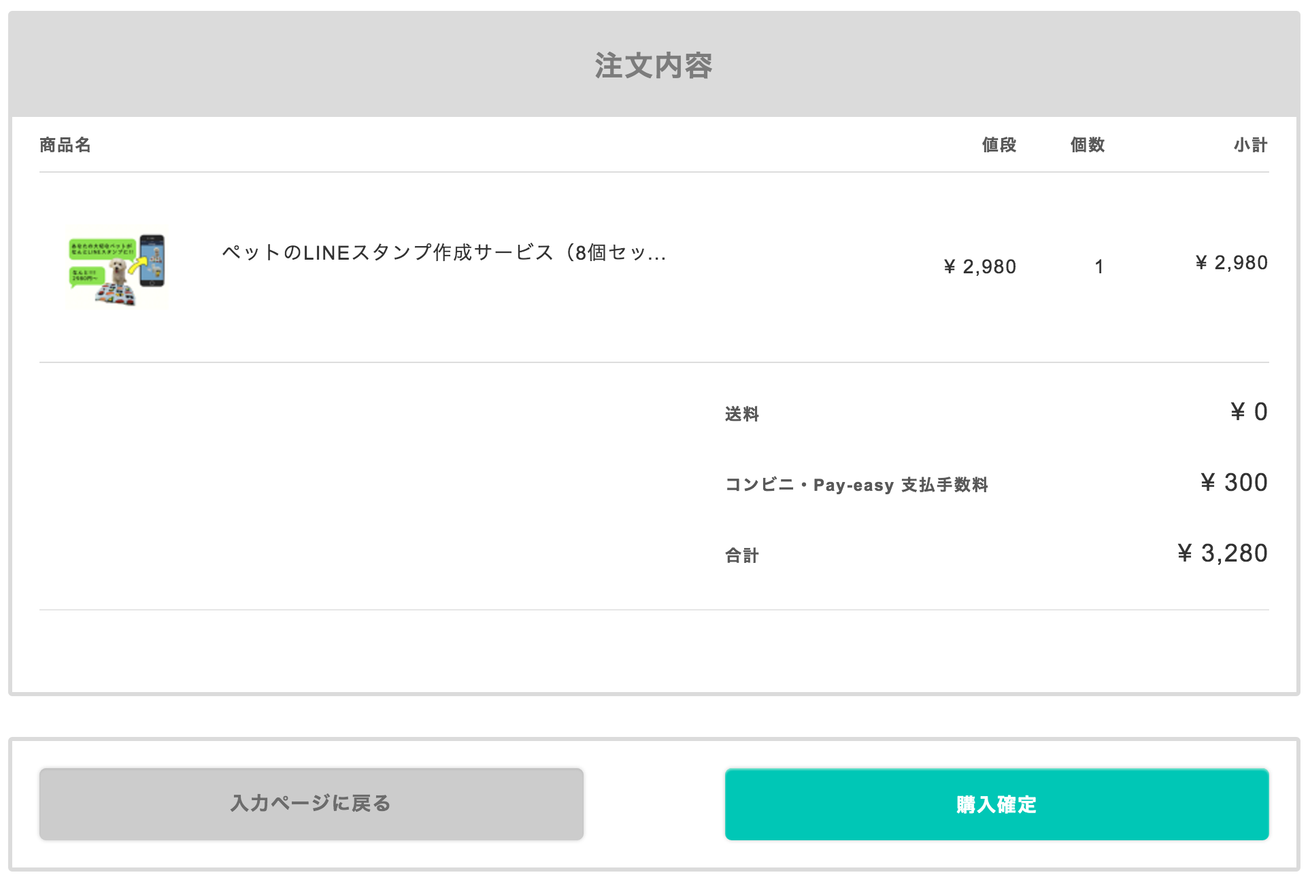The width and height of the screenshot is (1310, 877).
Task: Click the コンビニ・Pay-easy 支払手数料 label
Action: pos(857,485)
